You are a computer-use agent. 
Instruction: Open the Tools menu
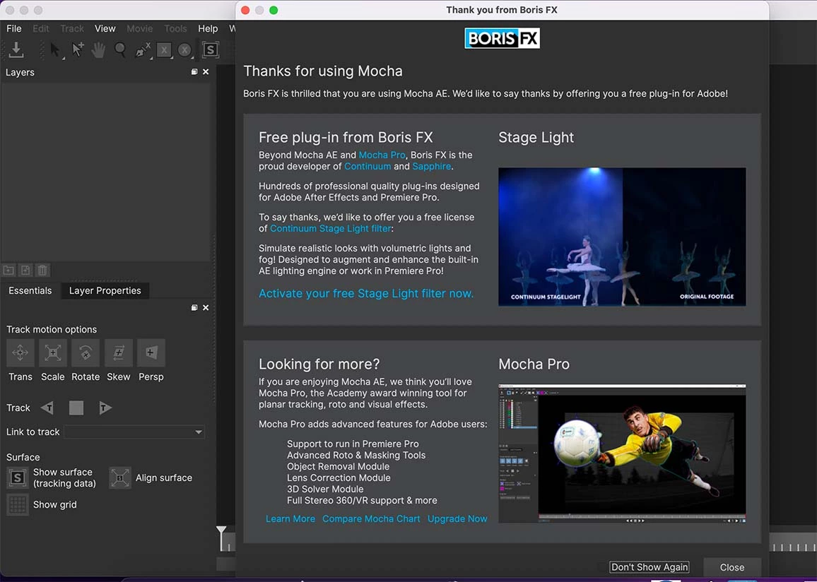[x=175, y=29]
